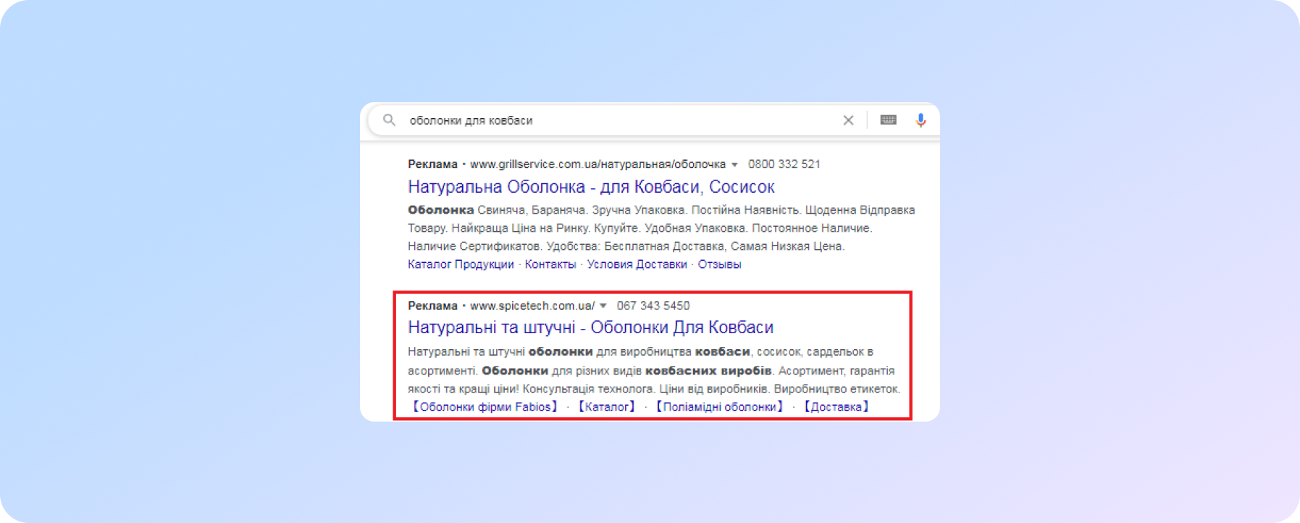This screenshot has width=1300, height=523.
Task: Open the Каталог Продукции sitelink
Action: pos(461,264)
